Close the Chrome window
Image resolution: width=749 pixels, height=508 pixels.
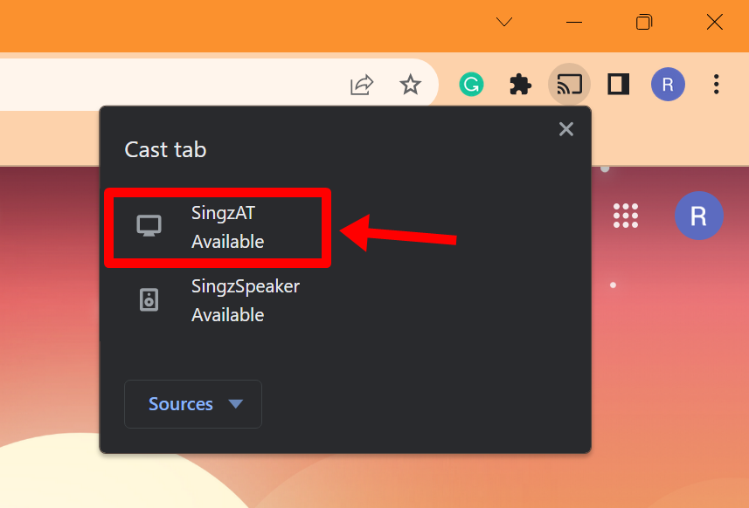click(715, 22)
